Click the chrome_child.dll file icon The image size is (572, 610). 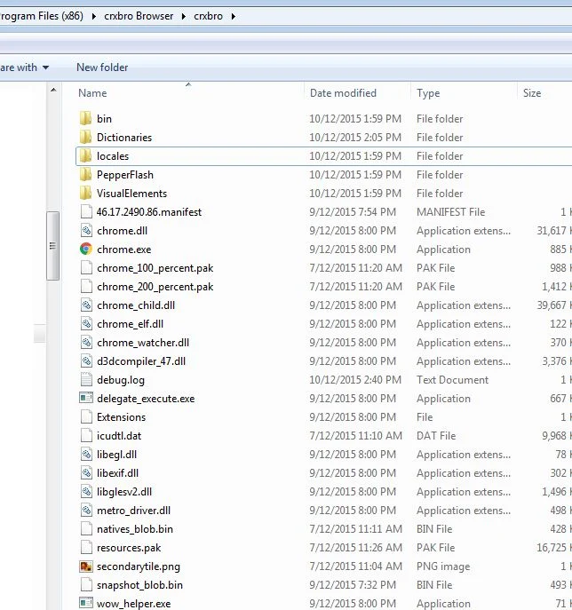pos(86,305)
